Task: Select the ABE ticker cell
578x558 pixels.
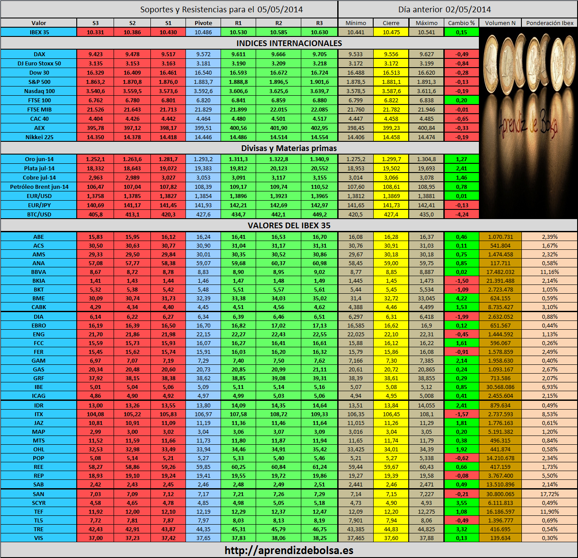Action: point(39,237)
